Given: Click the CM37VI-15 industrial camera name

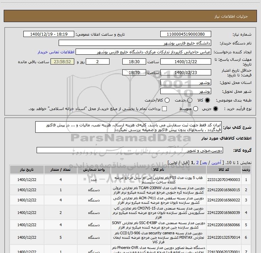Looking at the screenshot, I should (159, 213).
